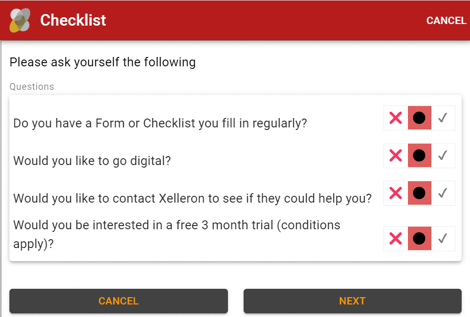470x317 pixels.
Task: Select the neutral black dot for 'free 3 month trial'
Action: tap(419, 239)
